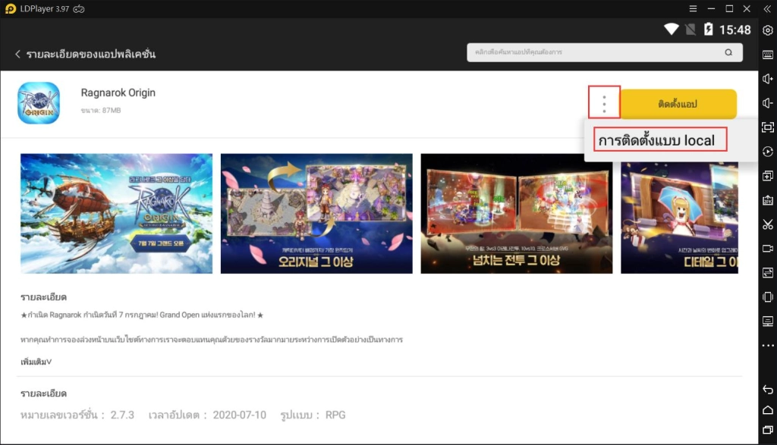777x445 pixels.
Task: Click no-SIM signal status icon
Action: [690, 30]
